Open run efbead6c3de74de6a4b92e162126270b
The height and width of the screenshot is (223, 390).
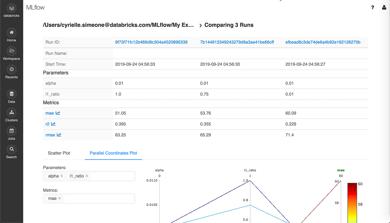point(323,42)
